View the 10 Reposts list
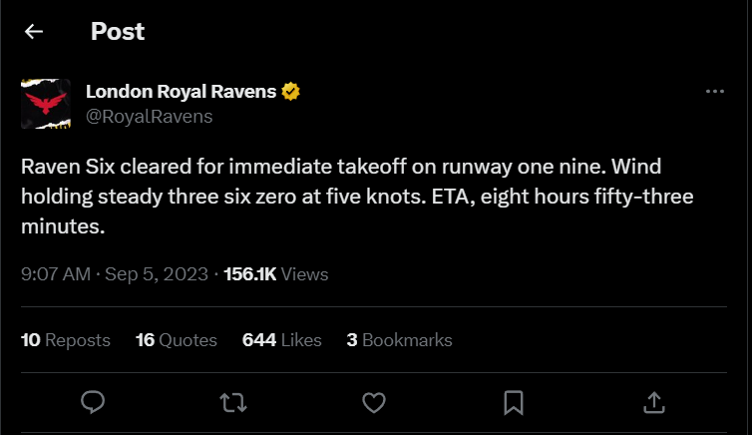The width and height of the screenshot is (752, 435). (x=66, y=340)
